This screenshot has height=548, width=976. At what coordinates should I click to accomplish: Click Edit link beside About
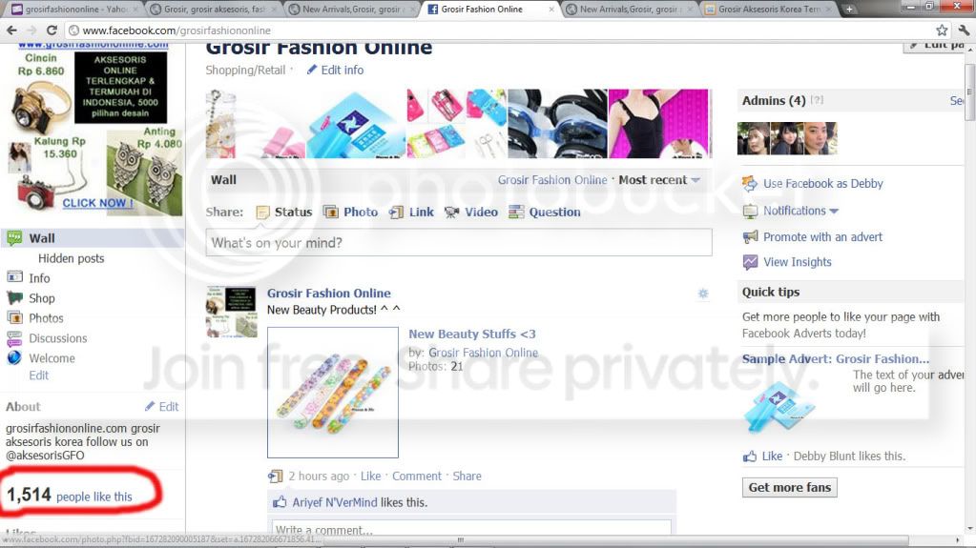162,406
